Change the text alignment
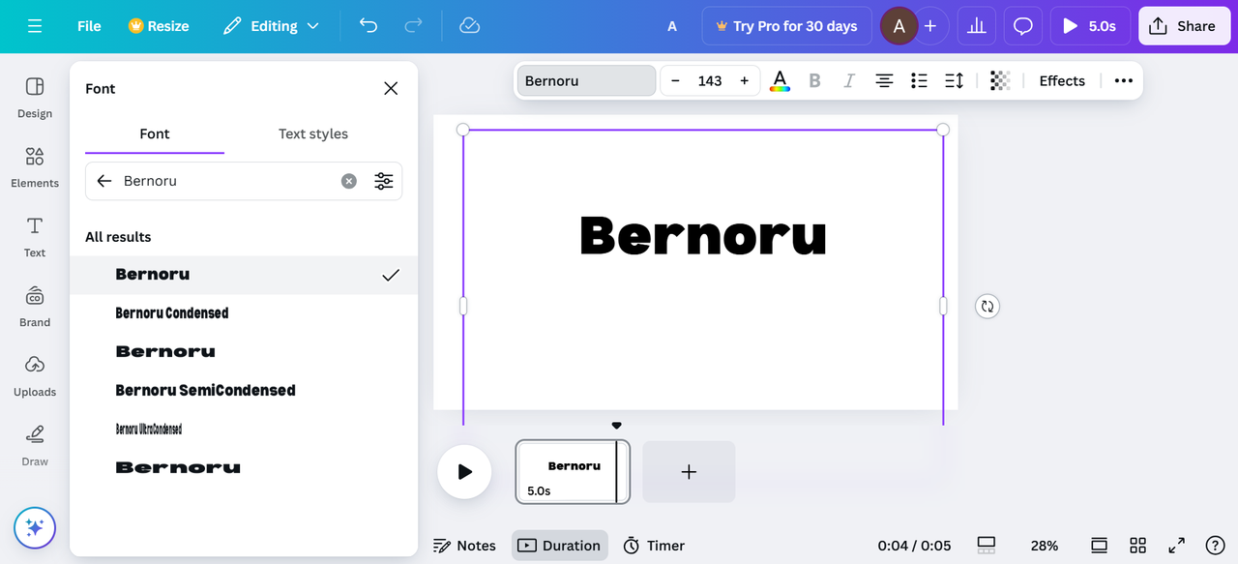 884,80
